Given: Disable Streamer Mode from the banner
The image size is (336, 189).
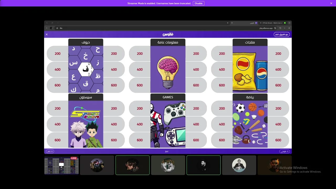Looking at the screenshot, I should 198,3.
